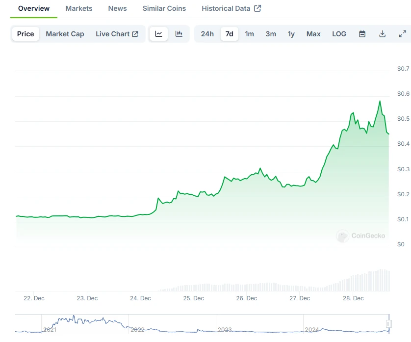Choose the 1y time range
Viewport: 411px width, 342px height.
291,34
